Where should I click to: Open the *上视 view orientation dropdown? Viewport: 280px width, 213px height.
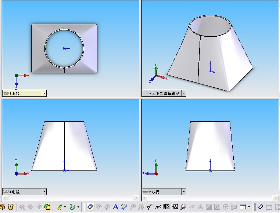tap(44, 93)
